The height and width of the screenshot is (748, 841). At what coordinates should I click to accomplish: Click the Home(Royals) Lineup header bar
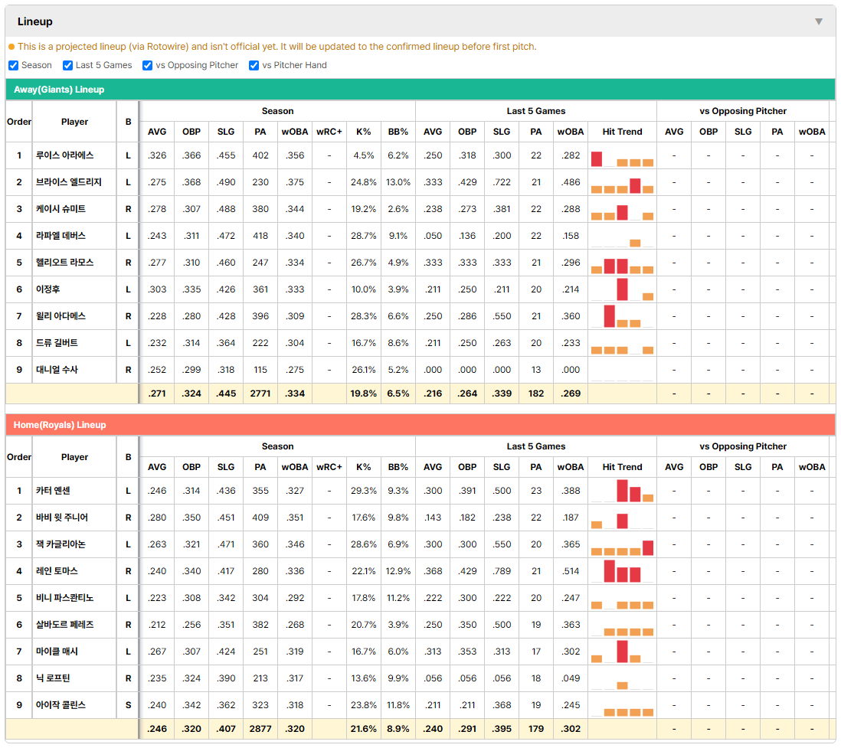pyautogui.click(x=420, y=425)
